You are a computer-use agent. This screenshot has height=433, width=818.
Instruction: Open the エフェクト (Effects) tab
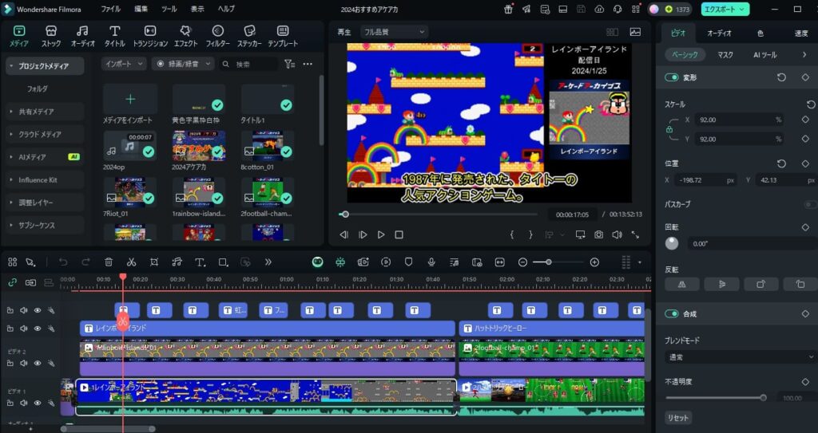185,37
